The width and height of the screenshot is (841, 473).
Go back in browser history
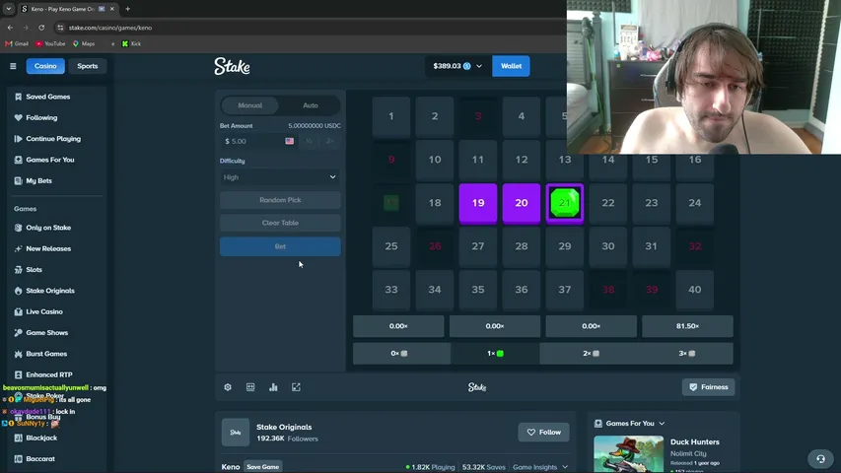click(x=10, y=28)
